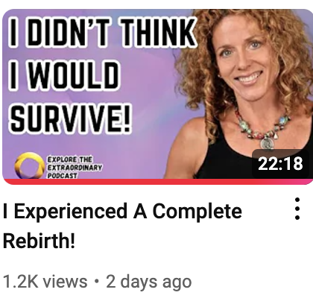Click the red watched-progress bar under thumbnail
313x307 pixels.
click(x=158, y=182)
